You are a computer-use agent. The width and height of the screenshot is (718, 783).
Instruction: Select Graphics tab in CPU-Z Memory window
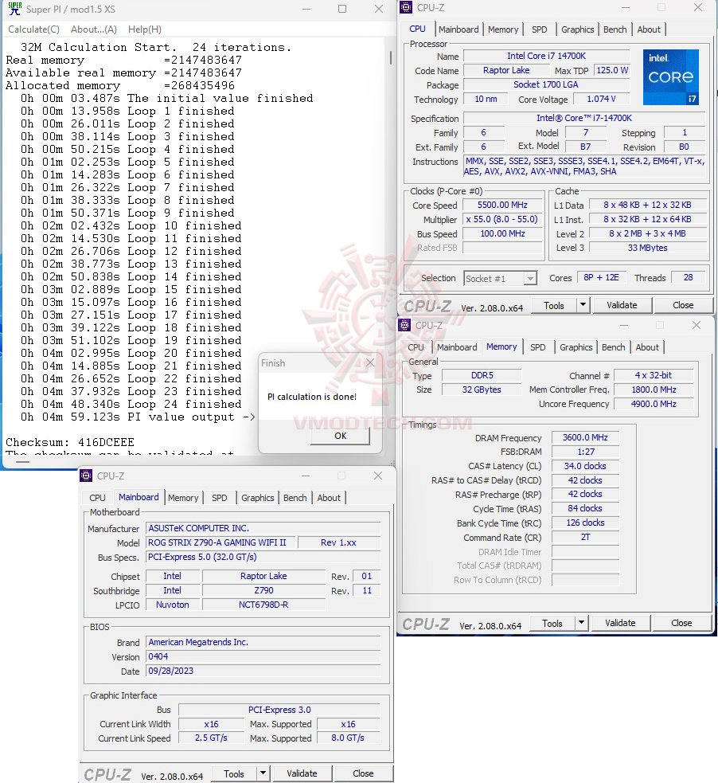576,347
